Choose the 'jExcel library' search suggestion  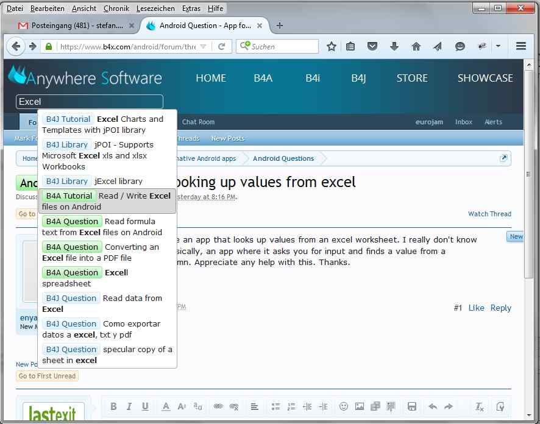107,181
